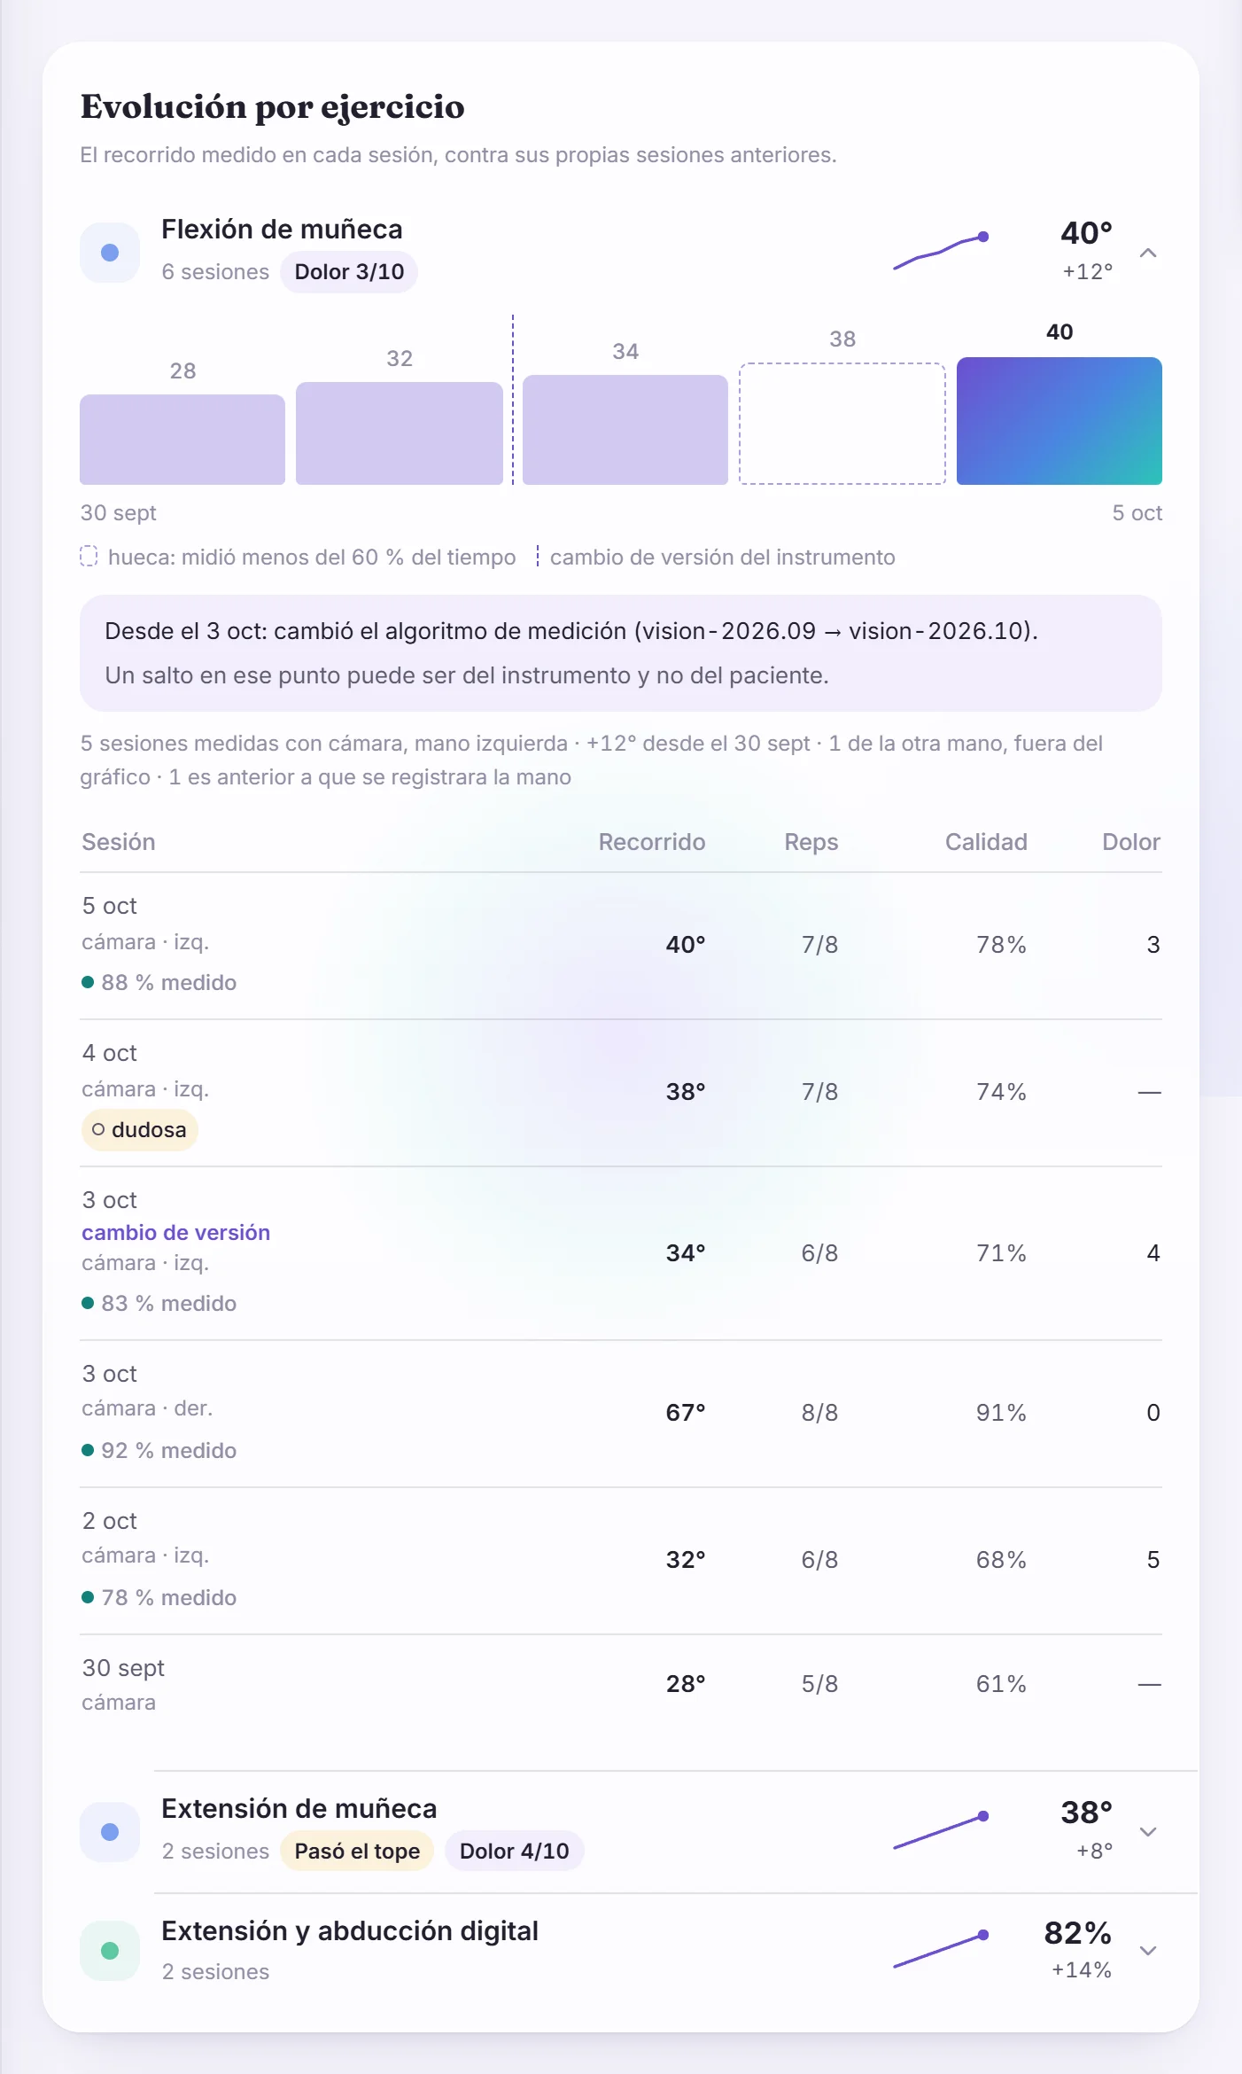Image resolution: width=1242 pixels, height=2074 pixels.
Task: Click the green dot icon beside Extensión y abducción digital
Action: (x=110, y=1951)
